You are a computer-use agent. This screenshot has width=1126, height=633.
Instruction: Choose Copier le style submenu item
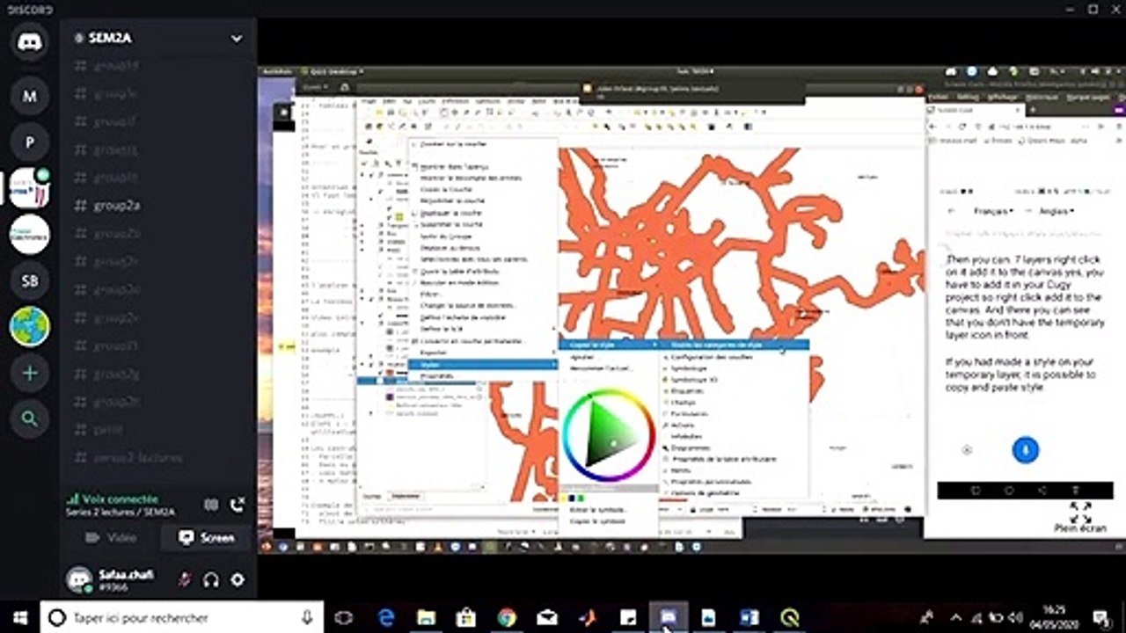pos(610,345)
